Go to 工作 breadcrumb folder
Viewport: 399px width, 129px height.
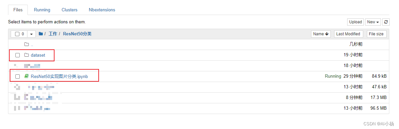pos(53,34)
